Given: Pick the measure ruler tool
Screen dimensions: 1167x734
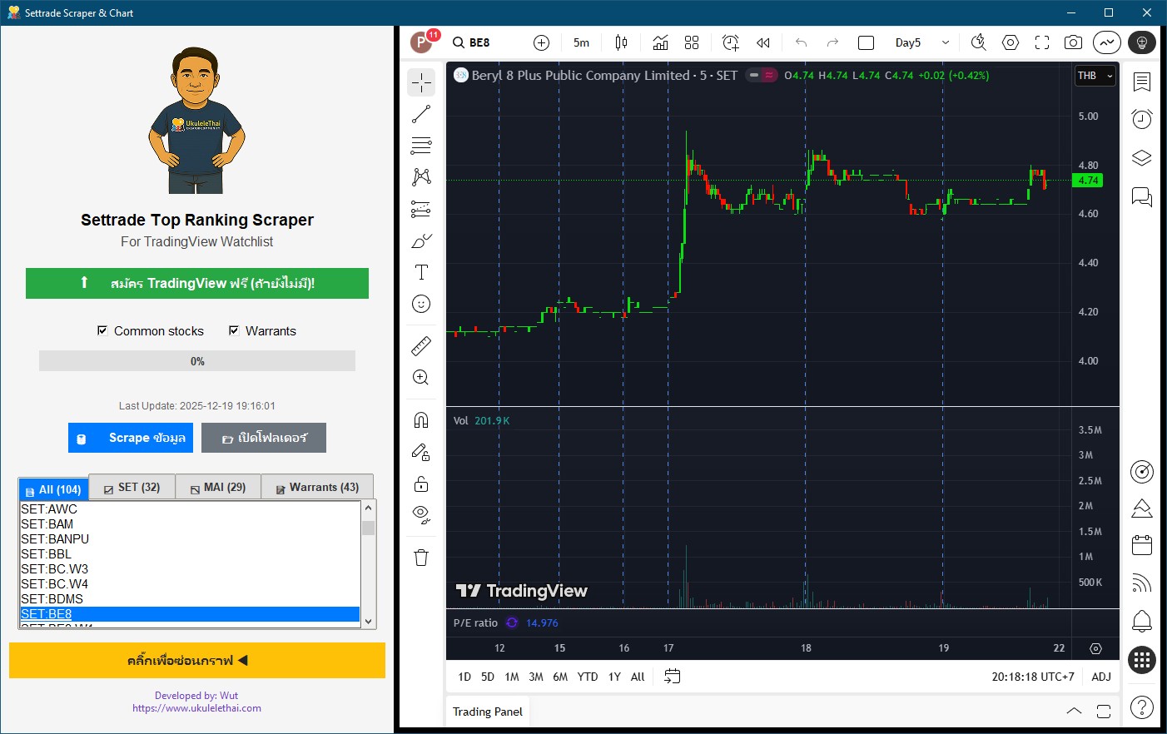Looking at the screenshot, I should click(420, 344).
